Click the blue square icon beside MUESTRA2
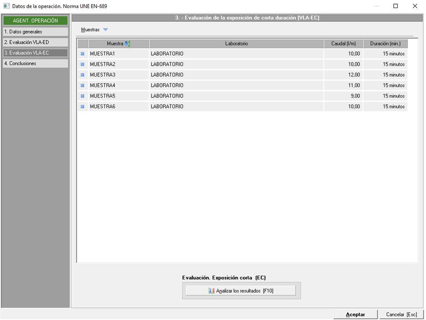 click(x=82, y=64)
